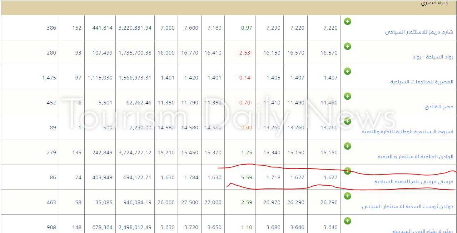The width and height of the screenshot is (457, 233).
Task: Click the green plus icon beside شارم دريمز
Action: point(347,21)
